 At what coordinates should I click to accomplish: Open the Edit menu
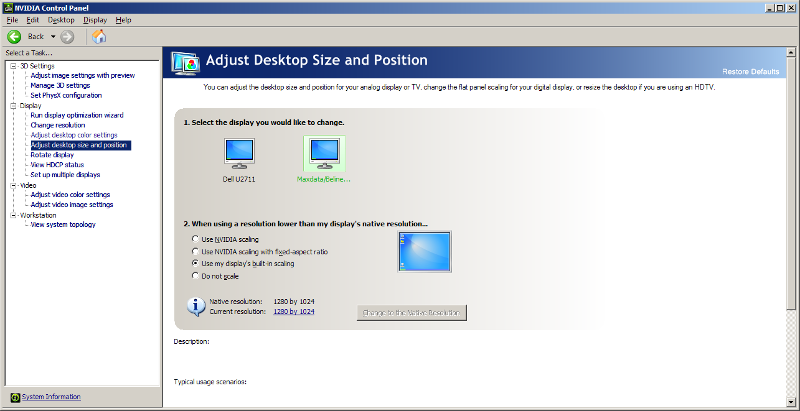(33, 20)
